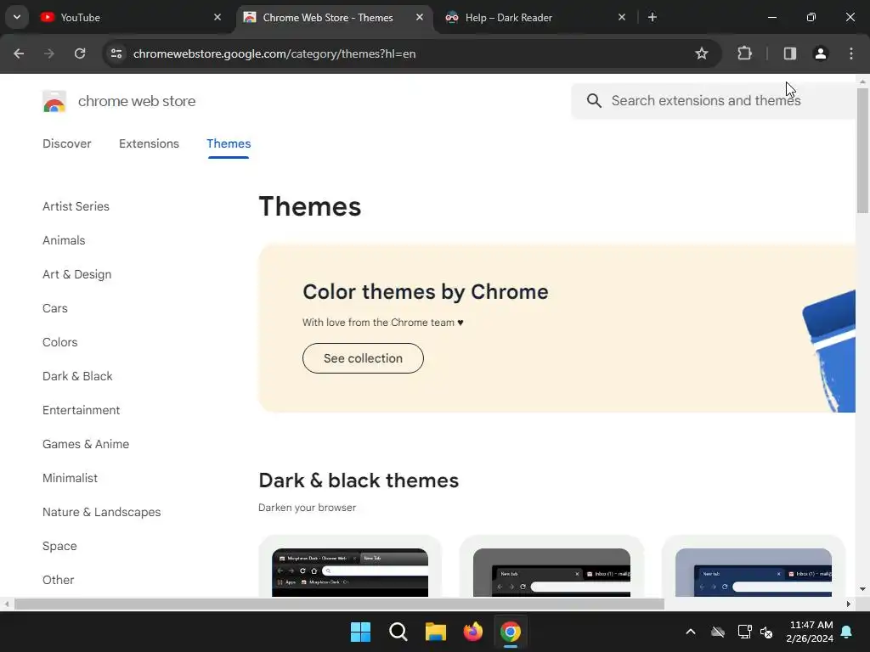Open the Extensions puzzle icon
The width and height of the screenshot is (870, 652).
tap(744, 53)
